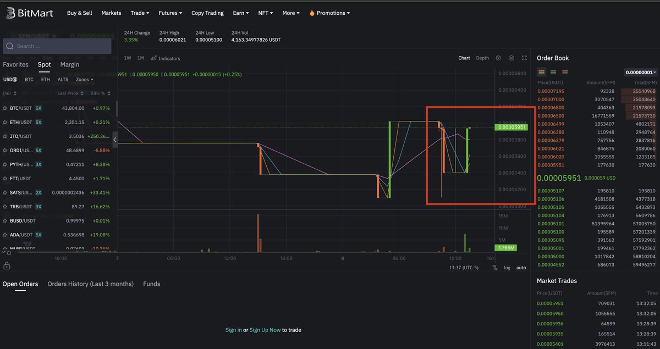The image size is (660, 349).
Task: Select ask price 0.00007195 in order book
Action: [x=551, y=91]
